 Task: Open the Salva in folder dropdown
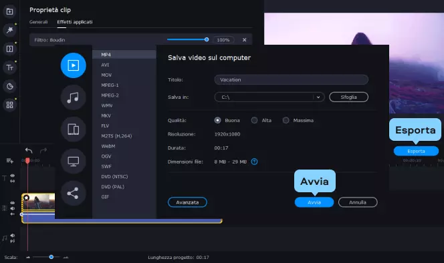click(x=318, y=97)
